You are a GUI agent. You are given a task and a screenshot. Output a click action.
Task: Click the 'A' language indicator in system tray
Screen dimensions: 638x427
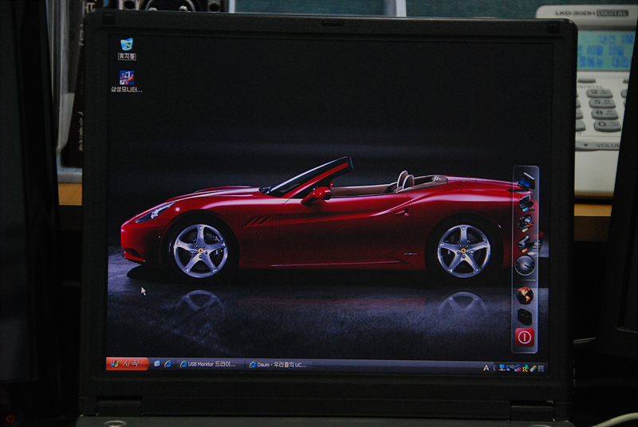point(486,368)
